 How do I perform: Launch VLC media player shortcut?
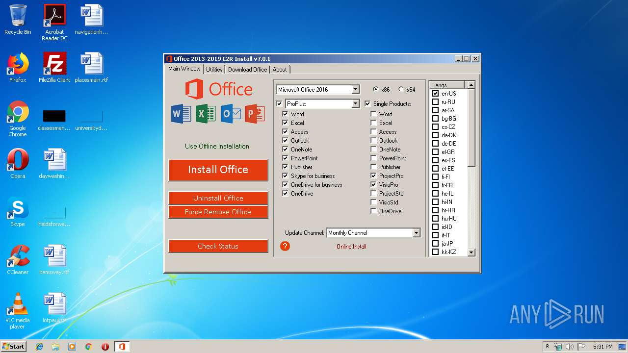click(18, 311)
